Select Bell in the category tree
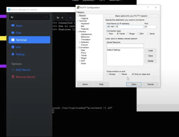The height and width of the screenshot is (137, 179). 83,26
